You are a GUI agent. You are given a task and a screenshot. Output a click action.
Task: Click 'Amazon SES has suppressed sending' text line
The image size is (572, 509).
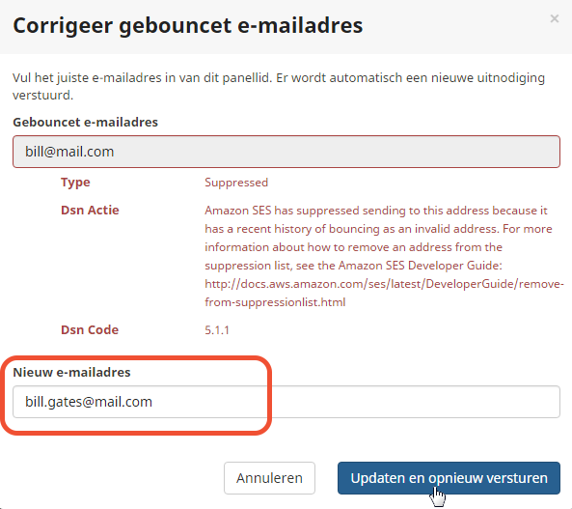[376, 211]
